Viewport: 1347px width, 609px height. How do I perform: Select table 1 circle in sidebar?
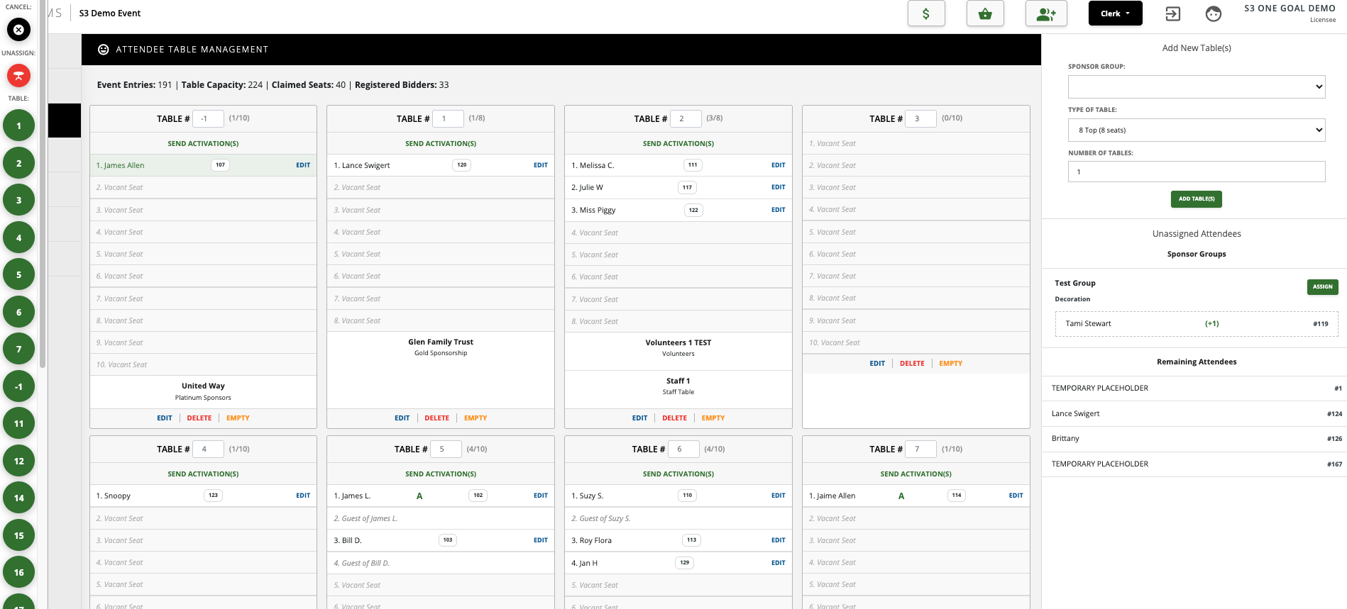(x=18, y=126)
